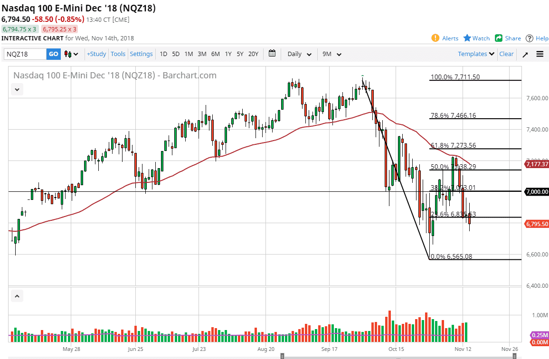Click Clear to remove chart drawings
Image resolution: width=549 pixels, height=359 pixels.
(x=506, y=54)
